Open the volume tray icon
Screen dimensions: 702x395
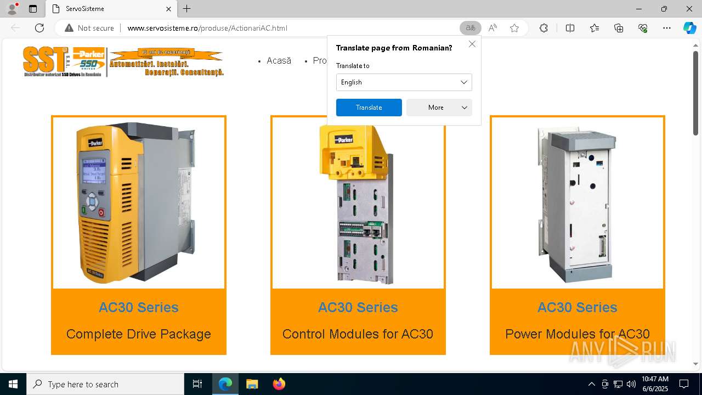pos(631,384)
